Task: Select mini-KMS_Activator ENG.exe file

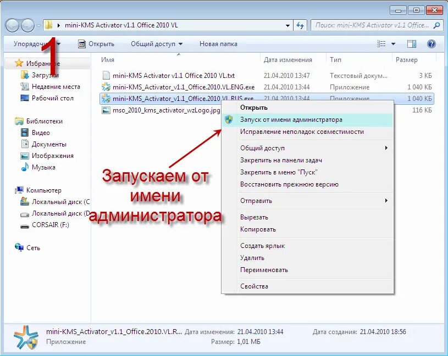Action: coord(184,87)
